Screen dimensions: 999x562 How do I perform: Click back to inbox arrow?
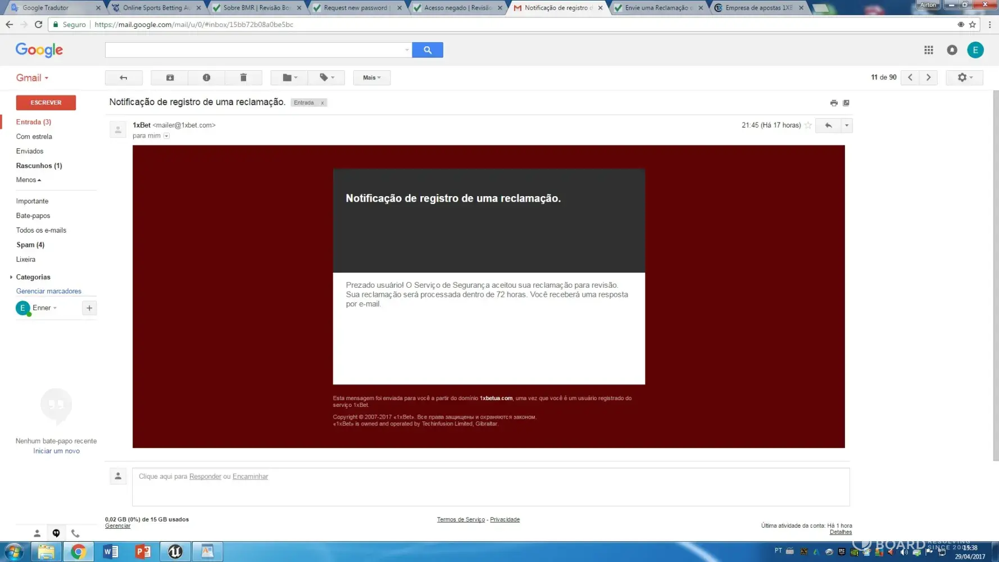point(124,78)
